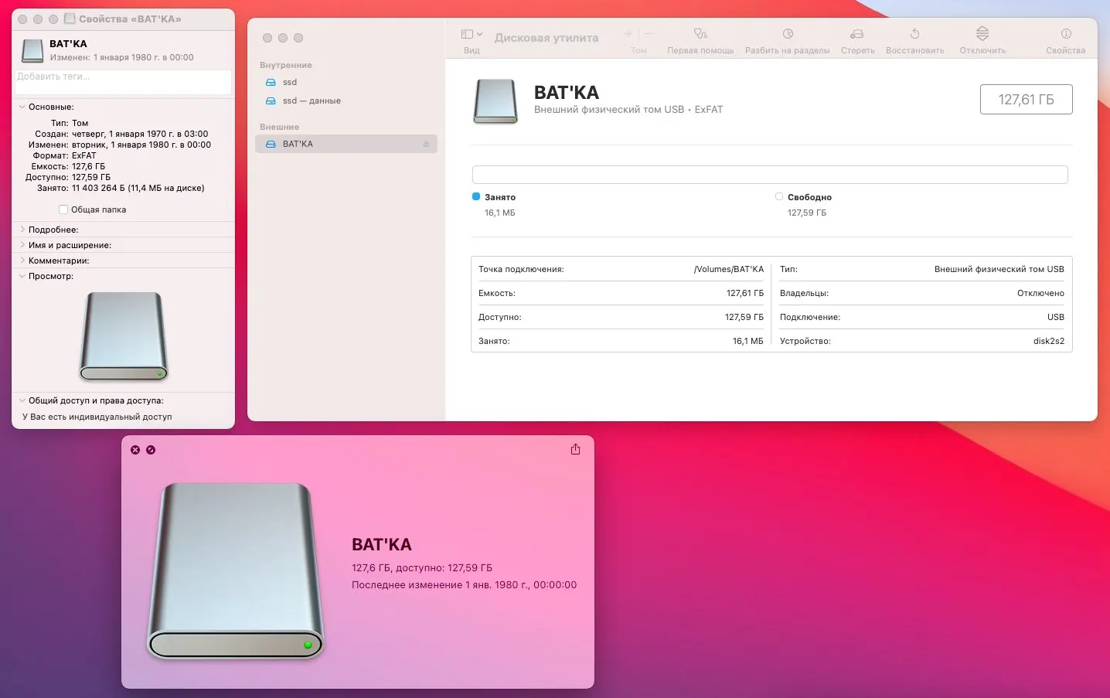Run First Aid on the disk

tap(700, 34)
